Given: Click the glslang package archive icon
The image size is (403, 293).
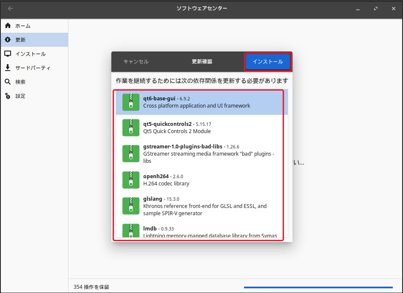Looking at the screenshot, I should pyautogui.click(x=131, y=206).
